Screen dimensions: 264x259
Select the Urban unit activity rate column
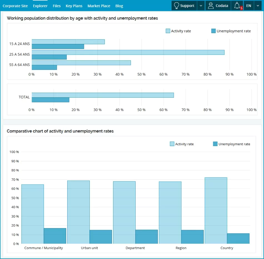(78, 212)
